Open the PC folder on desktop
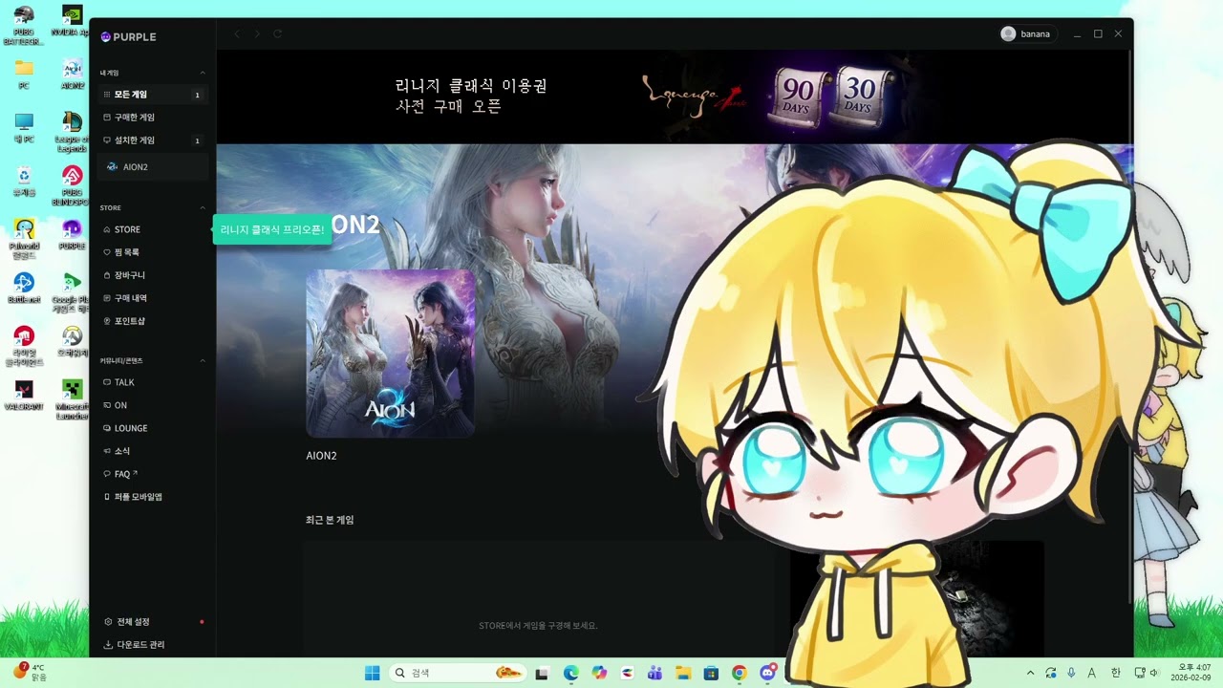This screenshot has height=688, width=1223. (x=24, y=75)
